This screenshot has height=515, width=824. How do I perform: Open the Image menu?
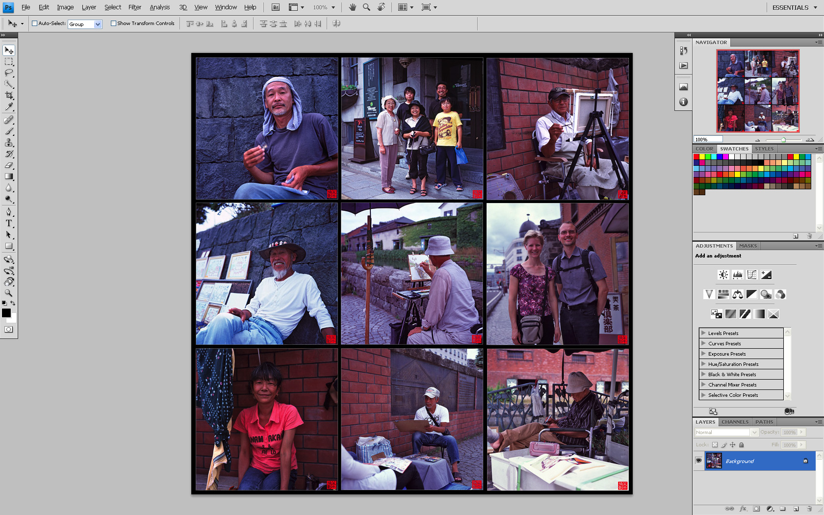[65, 7]
